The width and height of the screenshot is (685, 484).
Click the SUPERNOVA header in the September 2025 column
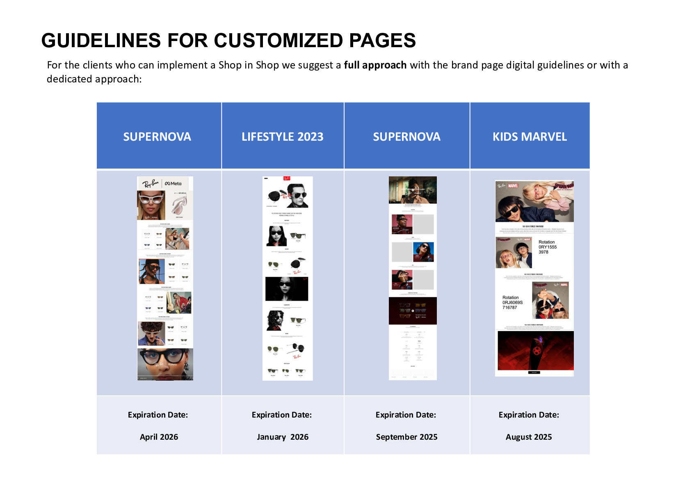coord(407,137)
